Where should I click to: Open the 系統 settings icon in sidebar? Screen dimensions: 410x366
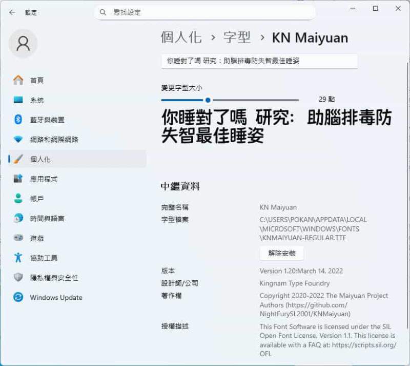click(18, 100)
